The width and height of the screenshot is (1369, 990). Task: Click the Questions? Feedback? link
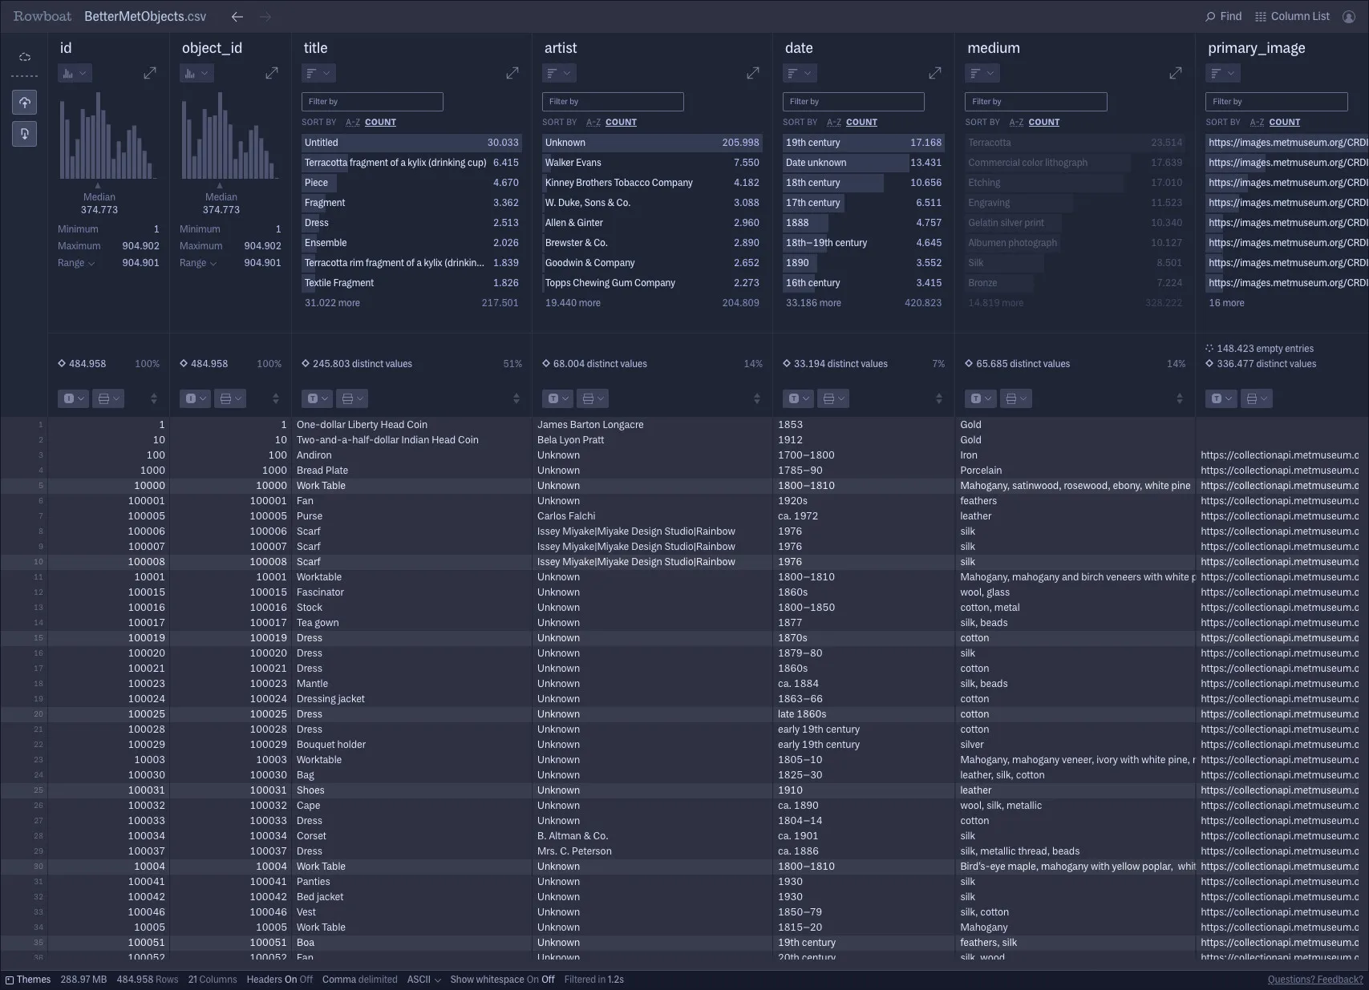point(1314,979)
